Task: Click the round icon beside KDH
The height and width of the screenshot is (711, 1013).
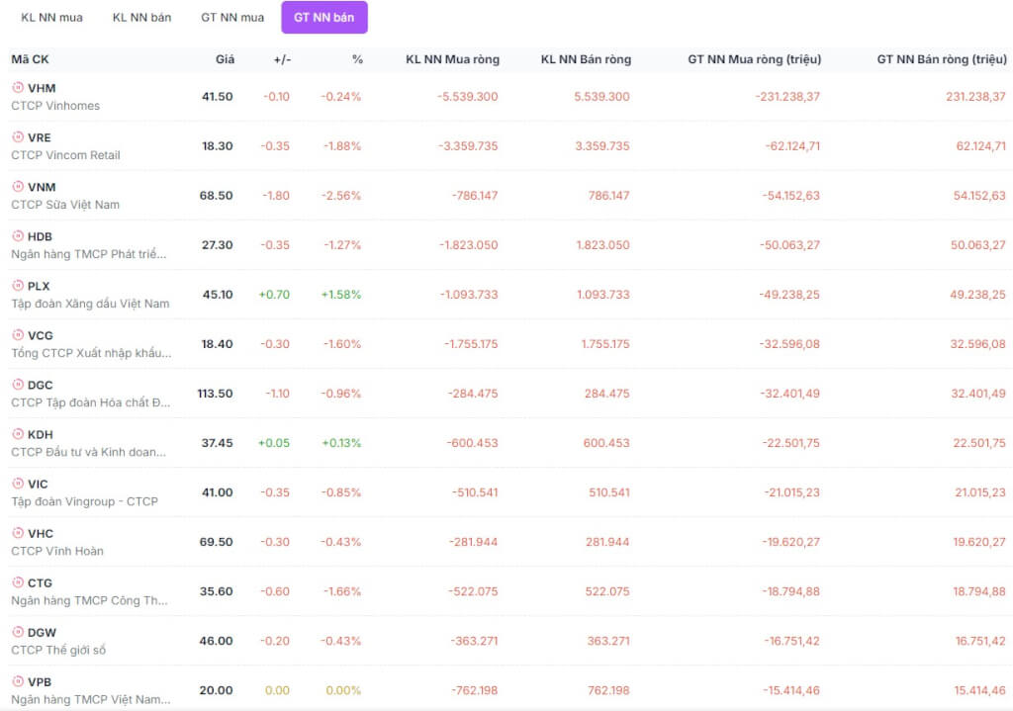Action: coord(18,434)
